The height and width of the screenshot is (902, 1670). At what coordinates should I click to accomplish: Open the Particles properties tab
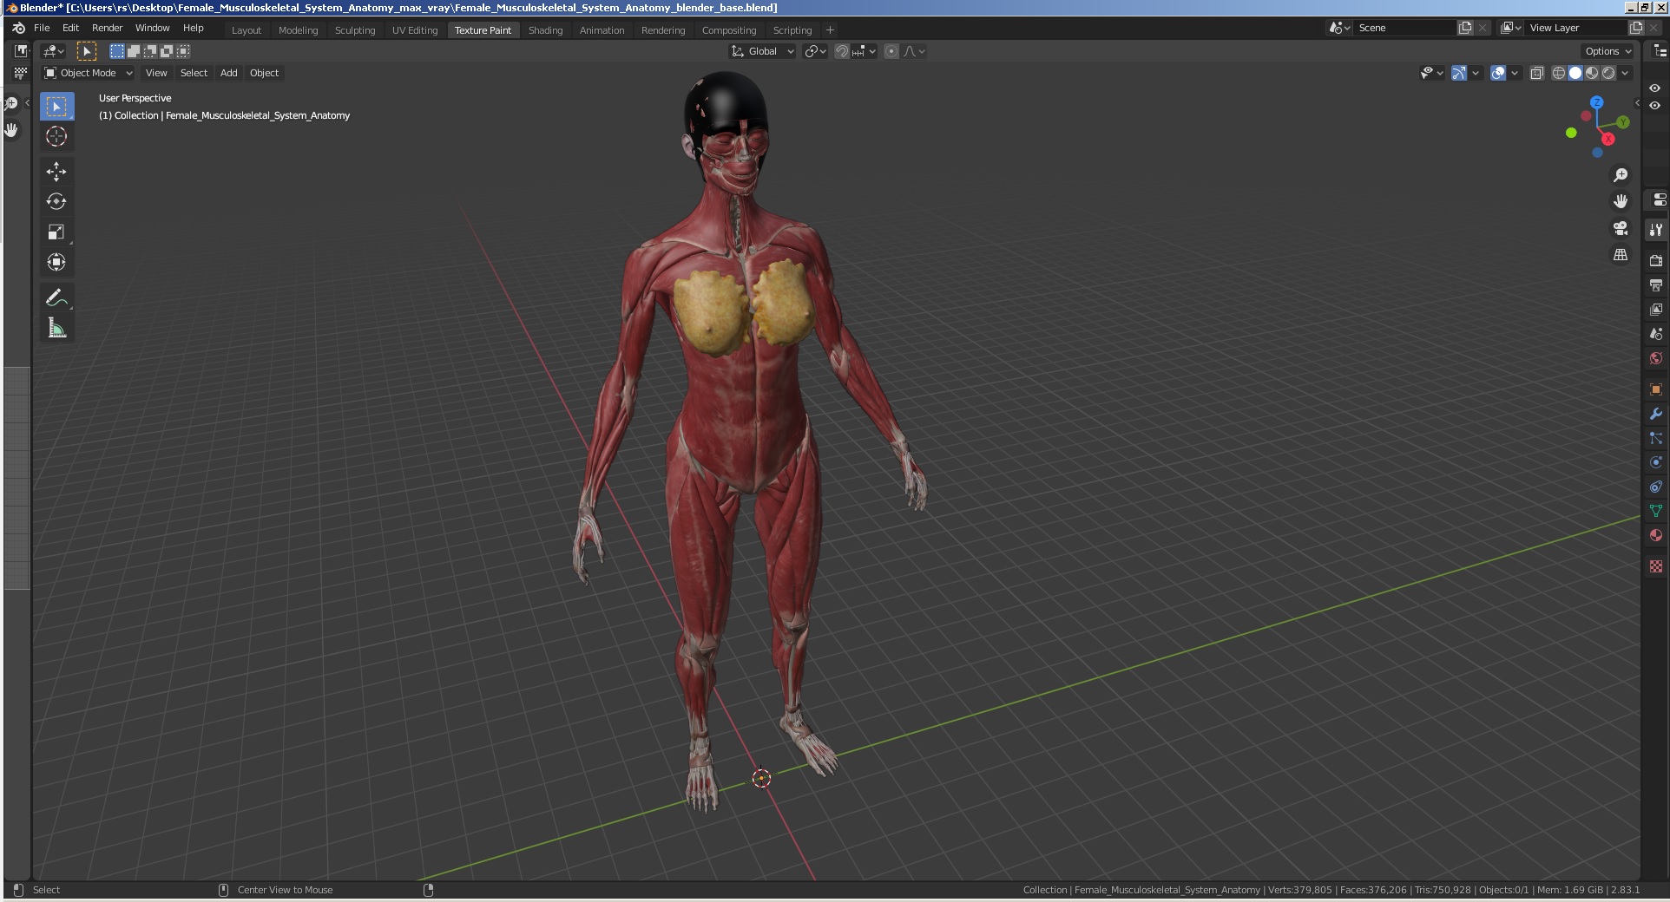[x=1656, y=438]
